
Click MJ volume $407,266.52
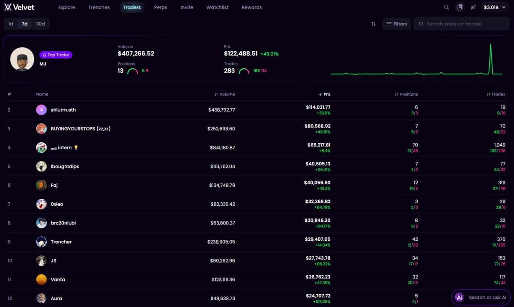coord(136,53)
